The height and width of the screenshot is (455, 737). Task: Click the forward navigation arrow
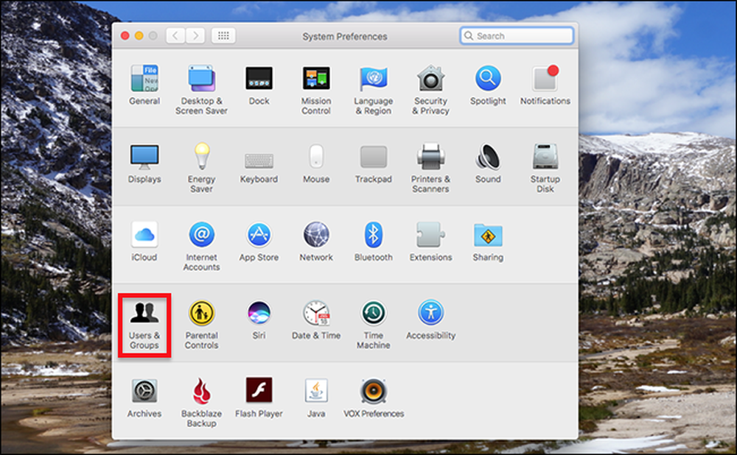195,35
